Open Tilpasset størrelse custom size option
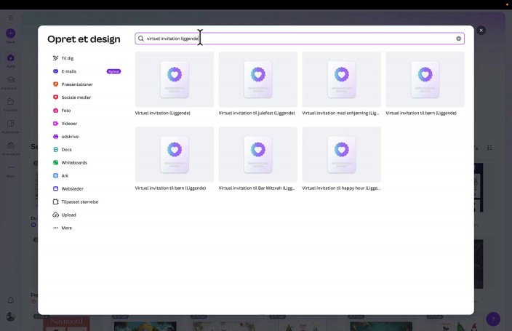 click(x=79, y=202)
